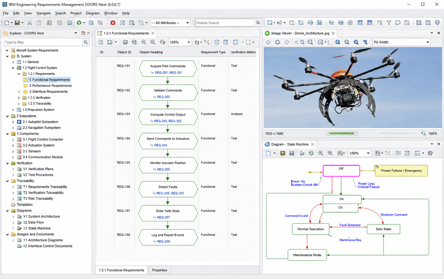Click the blue floppy save icon in Diagram toolbar
The image size is (444, 279).
(292, 153)
